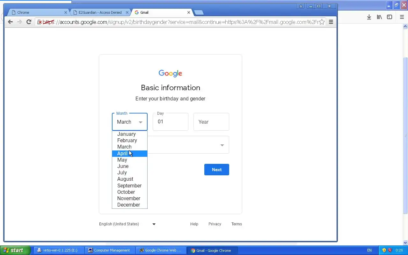Click the Year input field

[x=211, y=122]
